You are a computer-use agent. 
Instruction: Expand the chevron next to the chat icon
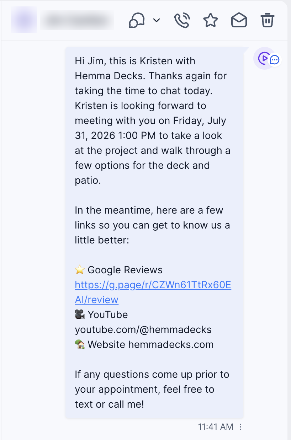[x=157, y=21]
